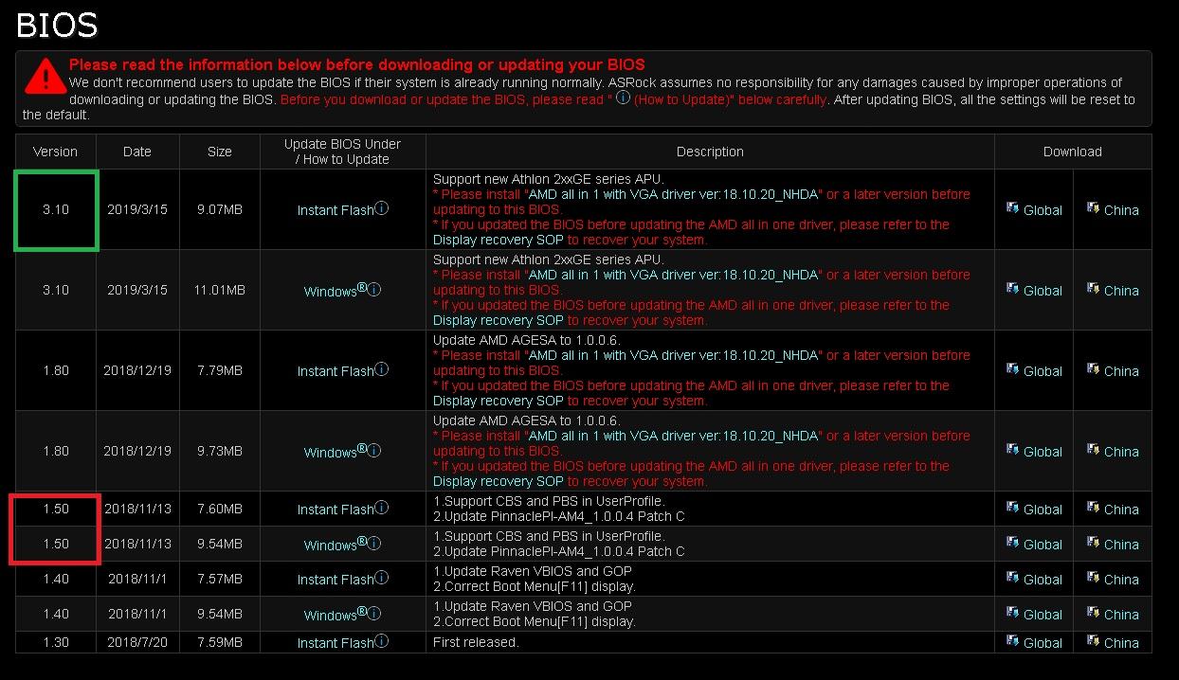Select the 11.01MB size cell

(x=219, y=290)
